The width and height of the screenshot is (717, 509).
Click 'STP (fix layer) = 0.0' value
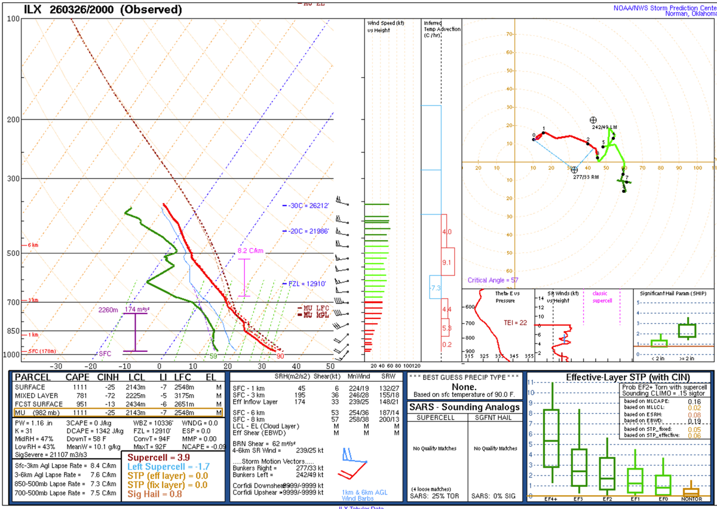pyautogui.click(x=168, y=485)
